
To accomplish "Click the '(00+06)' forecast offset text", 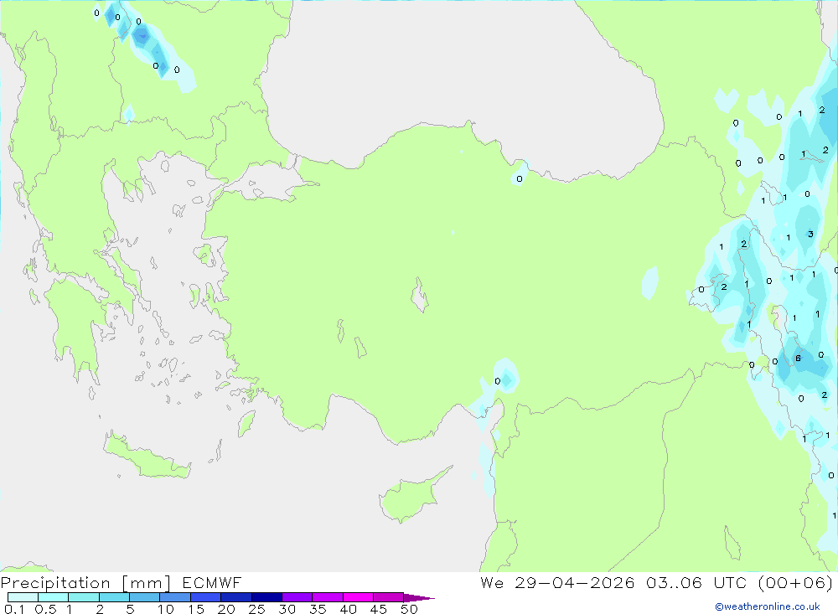I will [x=795, y=582].
